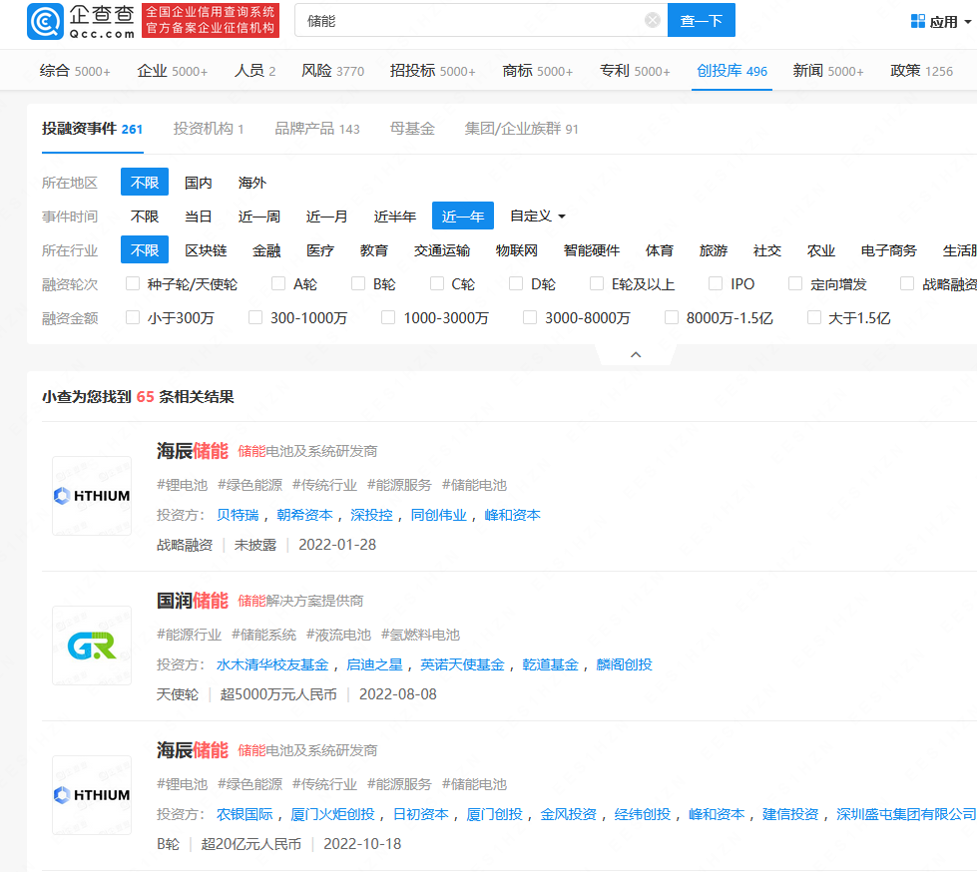Image resolution: width=977 pixels, height=872 pixels.
Task: Switch to the 商标 tab
Action: [537, 71]
